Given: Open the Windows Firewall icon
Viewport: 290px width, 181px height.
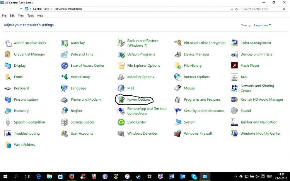Looking at the screenshot, I should (x=178, y=134).
